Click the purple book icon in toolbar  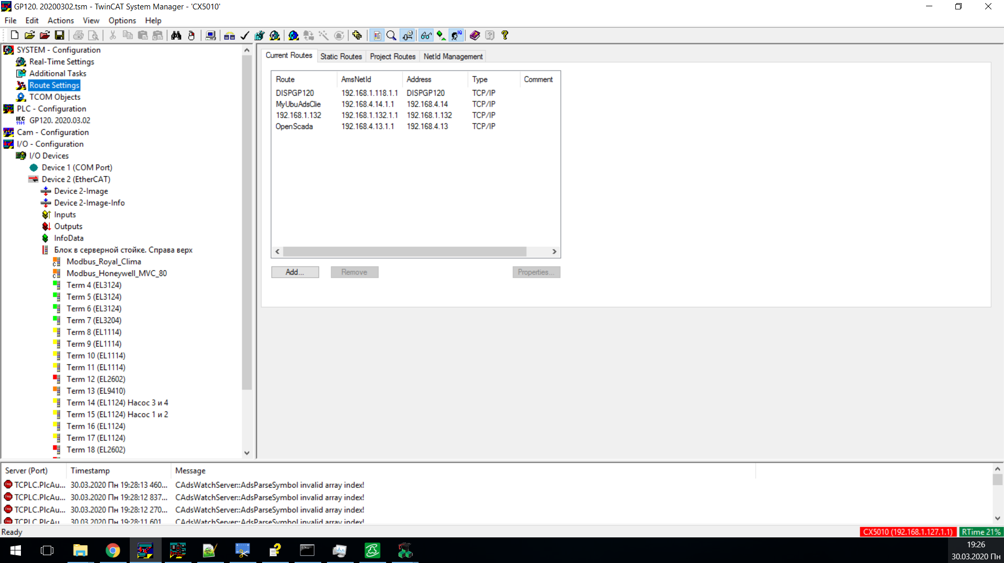[475, 36]
